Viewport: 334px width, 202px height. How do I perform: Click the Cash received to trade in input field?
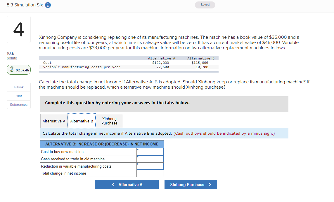click(x=150, y=159)
